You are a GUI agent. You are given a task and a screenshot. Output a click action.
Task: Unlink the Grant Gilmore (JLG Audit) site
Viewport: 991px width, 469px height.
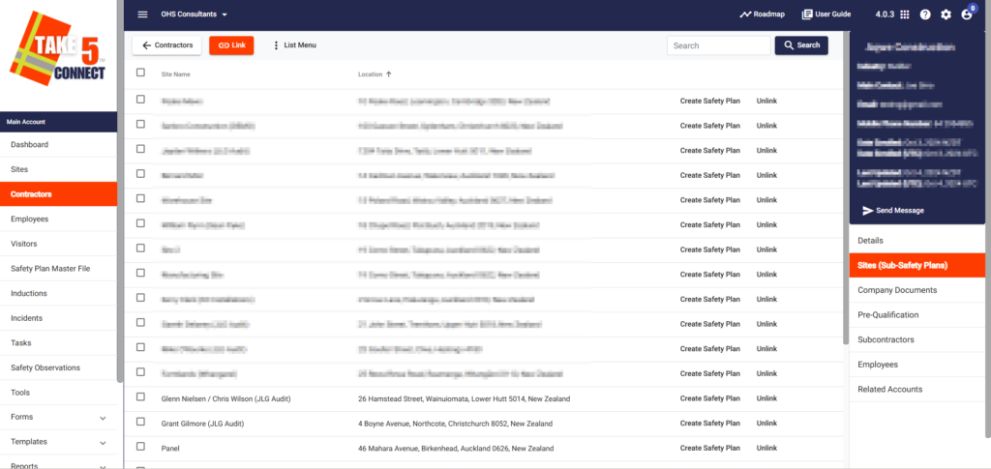click(766, 423)
